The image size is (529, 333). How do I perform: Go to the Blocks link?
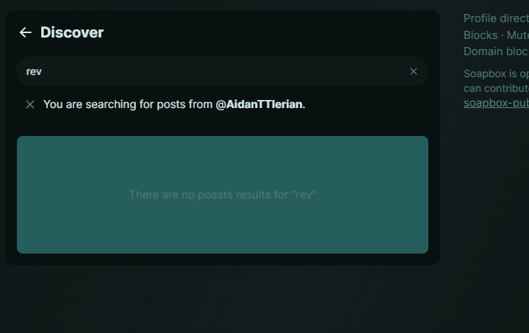(479, 35)
